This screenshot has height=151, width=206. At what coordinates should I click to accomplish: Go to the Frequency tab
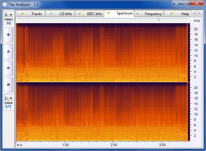coord(149,14)
